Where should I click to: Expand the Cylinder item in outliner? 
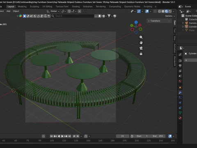coord(183,27)
